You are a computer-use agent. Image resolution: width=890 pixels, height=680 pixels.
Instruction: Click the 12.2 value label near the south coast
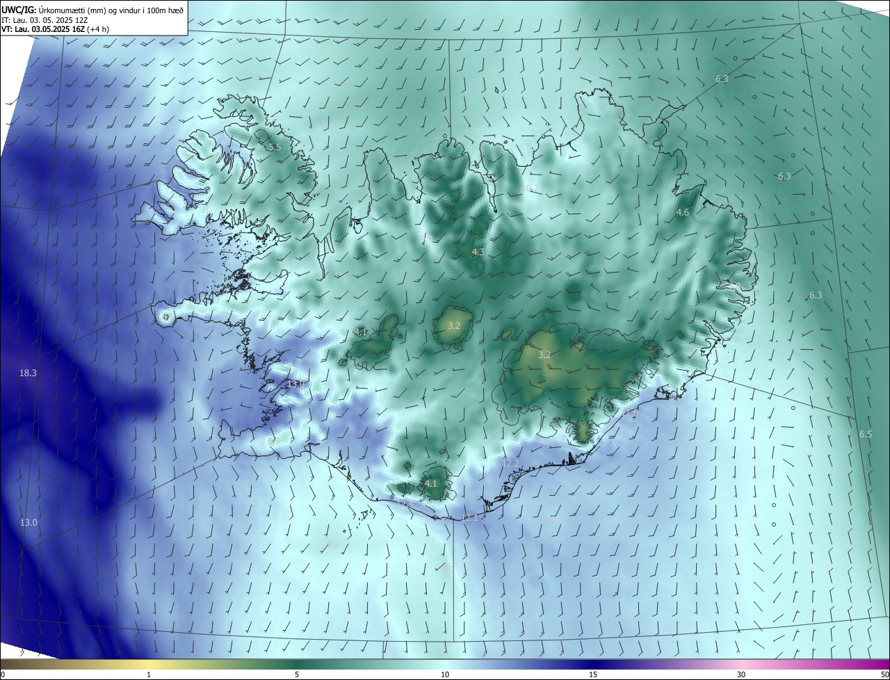tap(510, 463)
